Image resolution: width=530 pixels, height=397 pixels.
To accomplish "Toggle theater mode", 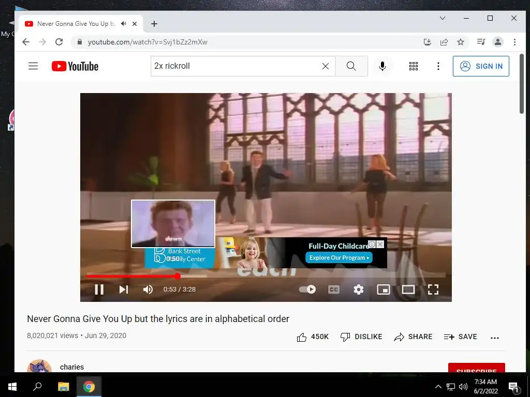I will [x=408, y=289].
